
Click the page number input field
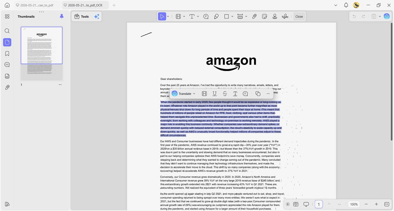click(x=319, y=204)
